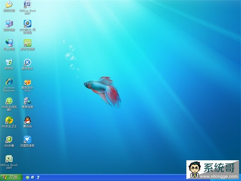Click the Show Desktop quick launch icon
This screenshot has width=241, height=181.
38,177
